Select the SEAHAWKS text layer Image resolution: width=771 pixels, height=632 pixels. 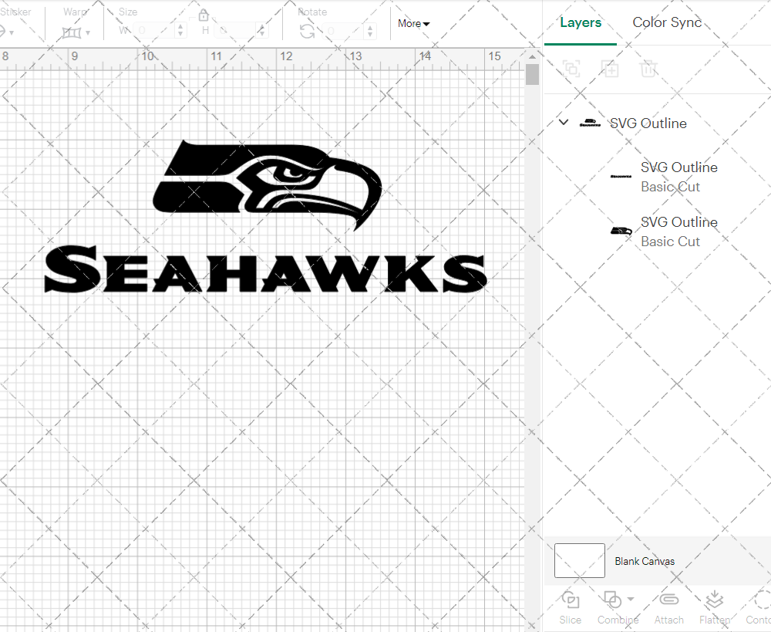click(678, 177)
